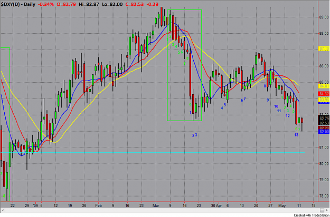The image size is (330, 217).
Task: Click the -0.34% change value in the header
Action: pyautogui.click(x=46, y=4)
